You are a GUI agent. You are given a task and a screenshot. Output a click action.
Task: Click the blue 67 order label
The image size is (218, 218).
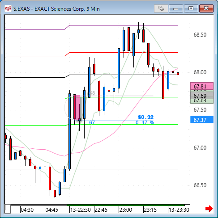(x=92, y=122)
